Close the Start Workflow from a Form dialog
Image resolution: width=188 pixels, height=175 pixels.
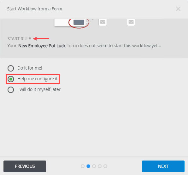pyautogui.click(x=178, y=9)
